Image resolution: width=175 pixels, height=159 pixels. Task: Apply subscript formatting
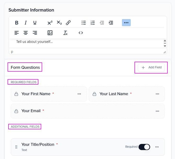(x=59, y=23)
